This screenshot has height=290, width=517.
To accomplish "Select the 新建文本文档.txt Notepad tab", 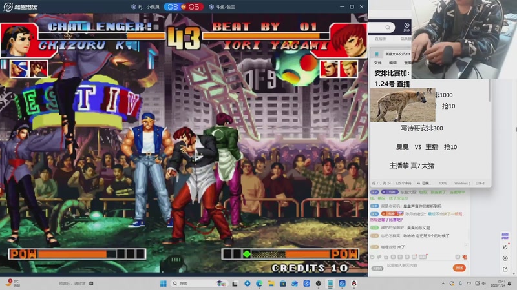I will [397, 54].
